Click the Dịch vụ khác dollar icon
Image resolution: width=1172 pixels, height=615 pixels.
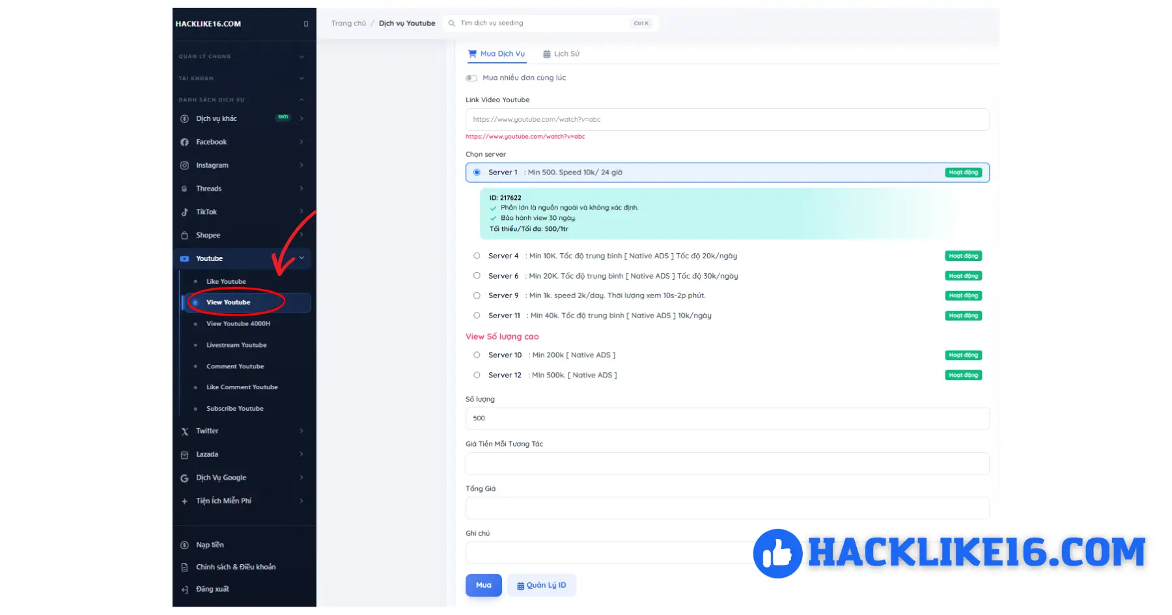184,118
